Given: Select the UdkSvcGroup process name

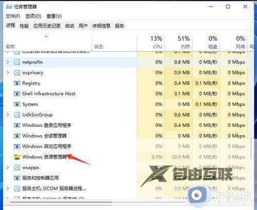Looking at the screenshot, I should click(x=38, y=115).
